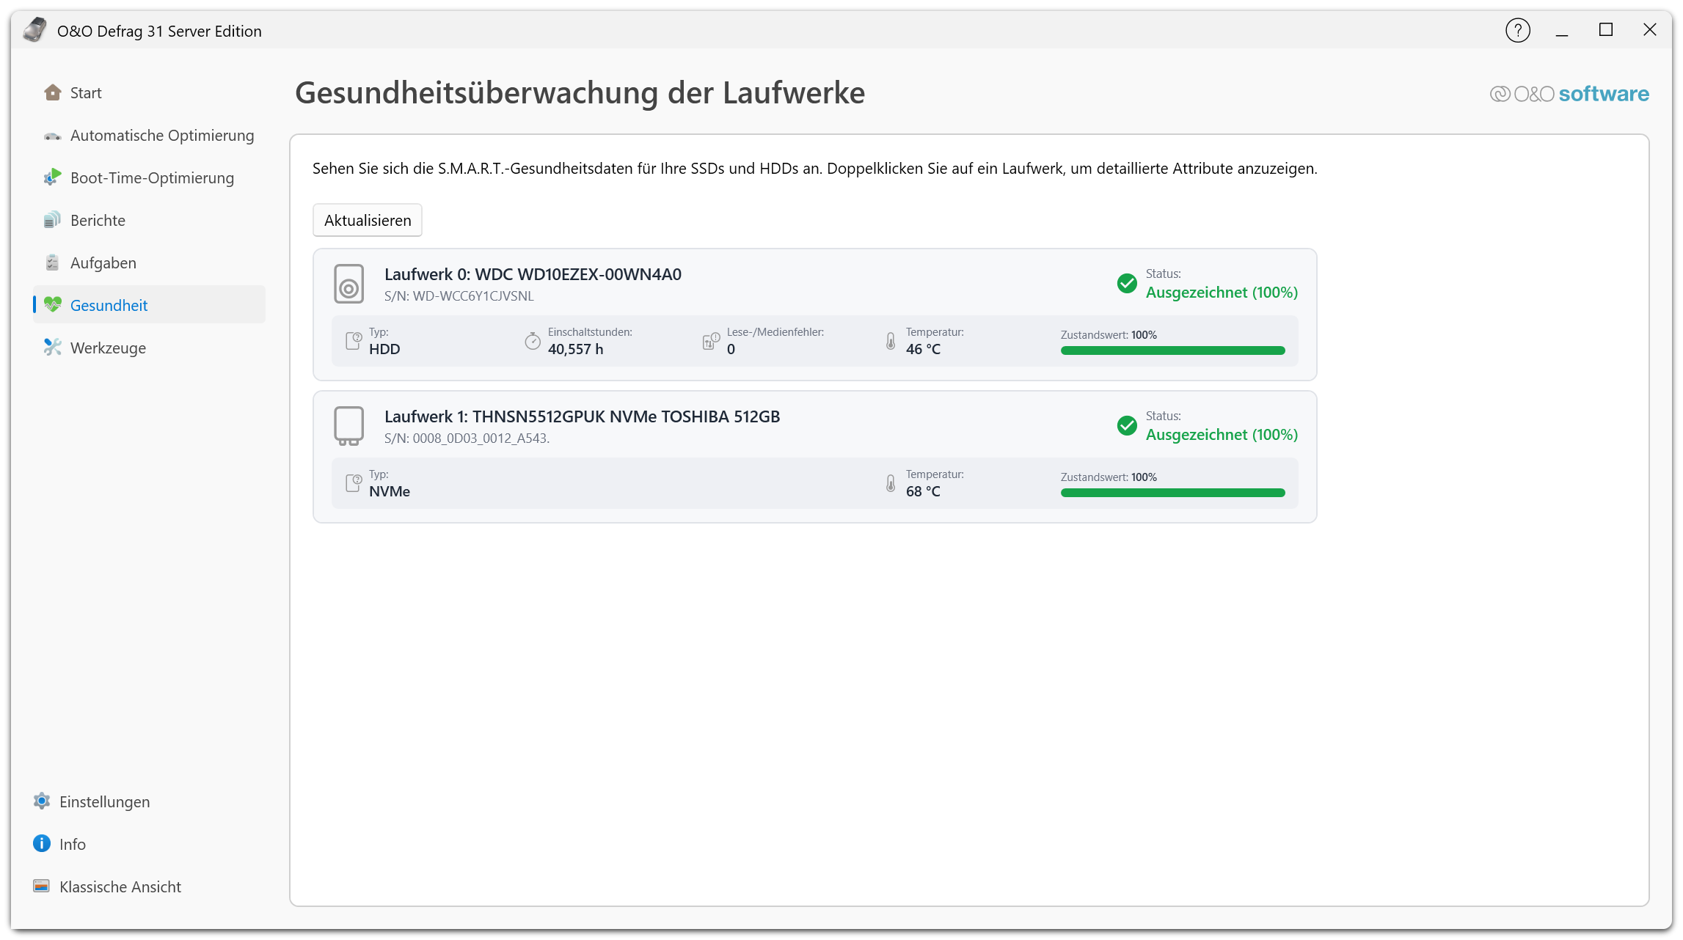Viewport: 1683px width, 940px height.
Task: Click serial number WD-WCC6Y1CJVSNL
Action: click(x=473, y=296)
